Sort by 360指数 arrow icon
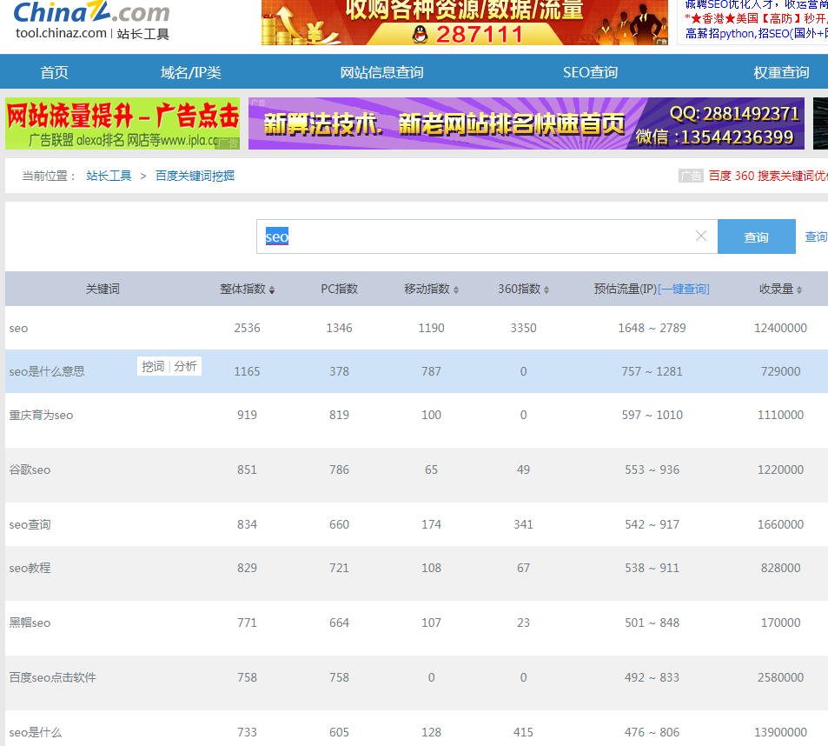Image resolution: width=828 pixels, height=746 pixels. click(x=546, y=290)
